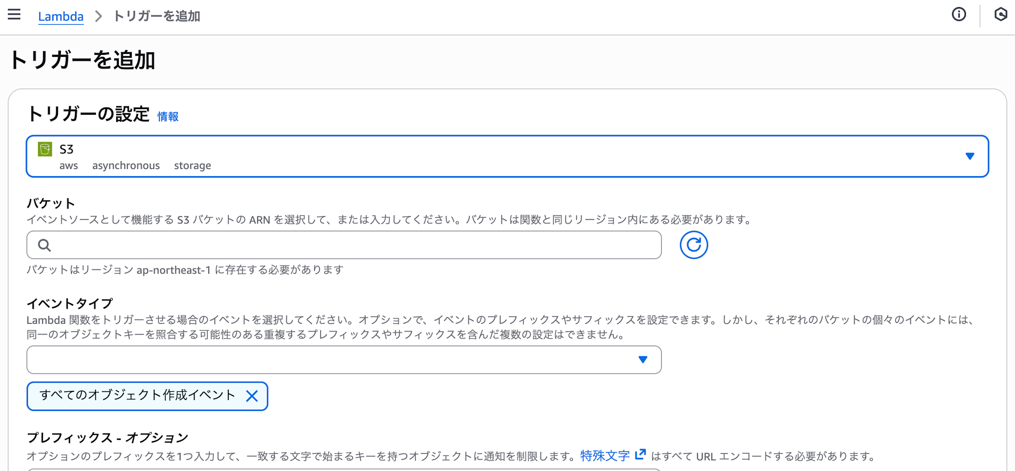Open the navigation hamburger menu

[14, 15]
